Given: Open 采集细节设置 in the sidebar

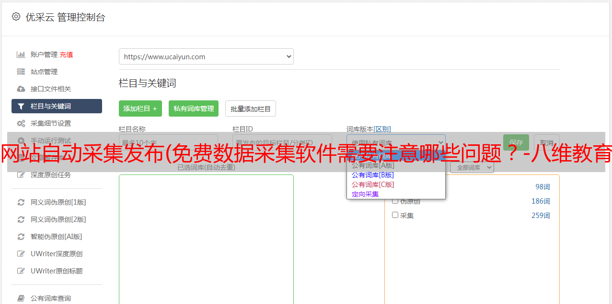Looking at the screenshot, I should click(51, 123).
